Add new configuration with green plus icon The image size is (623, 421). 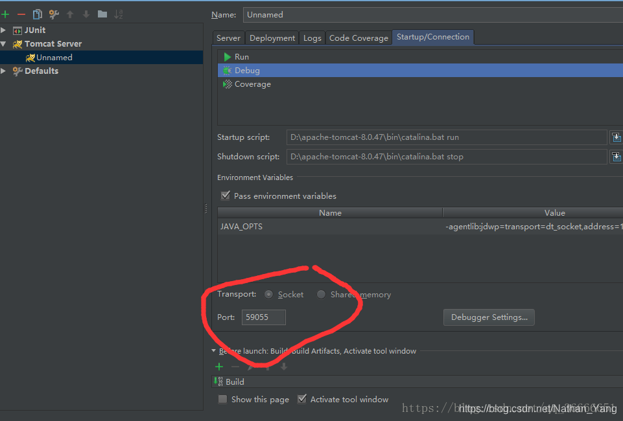(x=6, y=15)
